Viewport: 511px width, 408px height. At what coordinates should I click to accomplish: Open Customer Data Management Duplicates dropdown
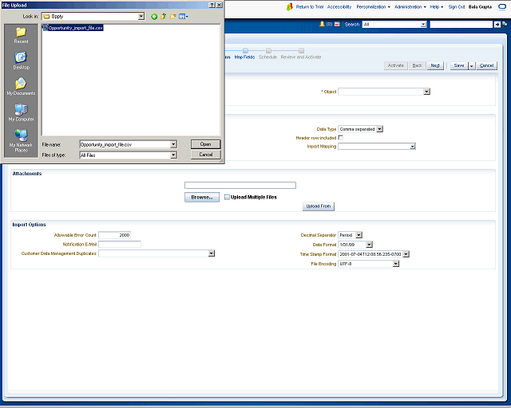click(212, 253)
